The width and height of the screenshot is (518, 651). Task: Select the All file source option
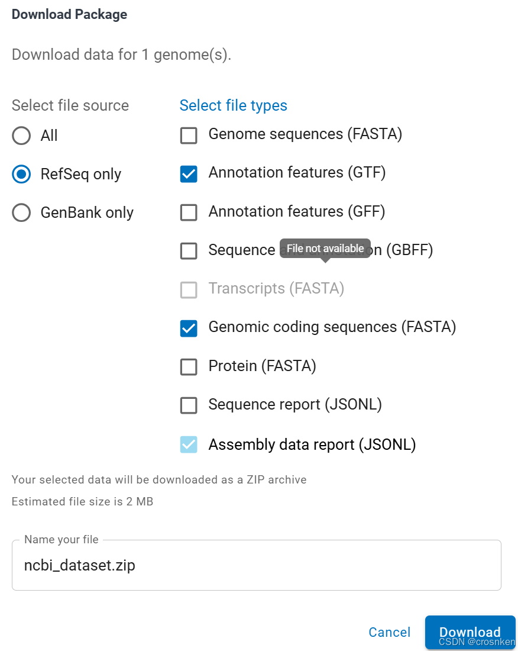(x=21, y=136)
